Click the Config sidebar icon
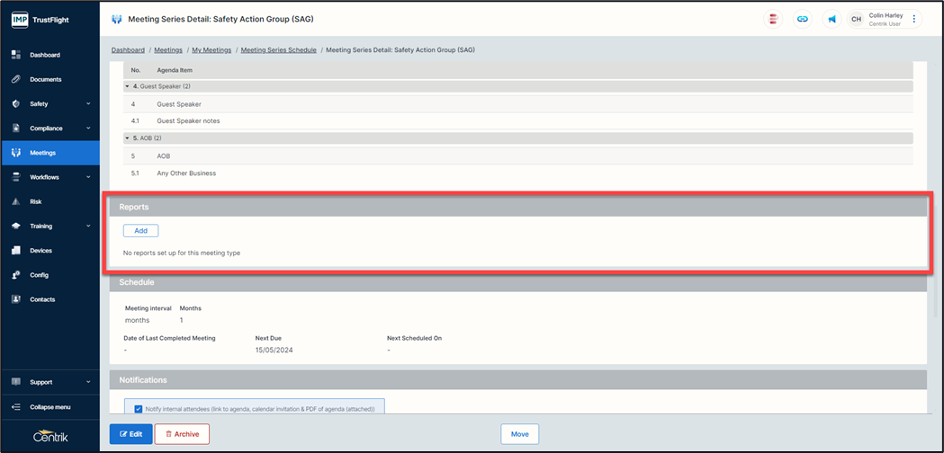Viewport: 944px width, 453px height. click(16, 275)
